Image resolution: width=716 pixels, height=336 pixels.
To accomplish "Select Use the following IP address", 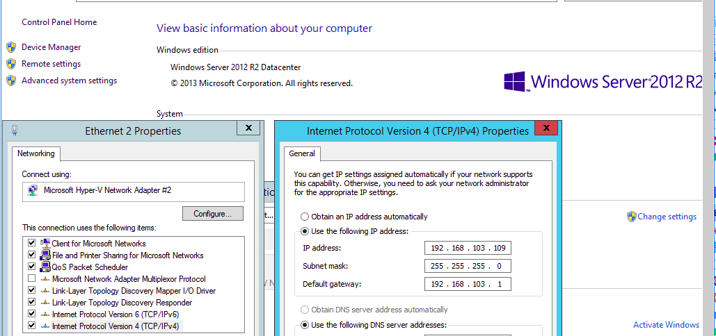I will pyautogui.click(x=305, y=231).
